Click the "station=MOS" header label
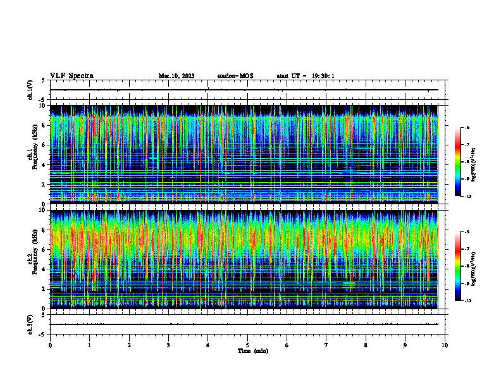The width and height of the screenshot is (501, 387). (235, 76)
